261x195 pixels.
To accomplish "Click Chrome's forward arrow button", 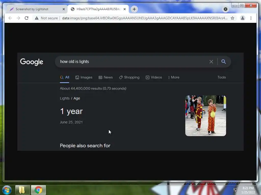I will (18, 18).
